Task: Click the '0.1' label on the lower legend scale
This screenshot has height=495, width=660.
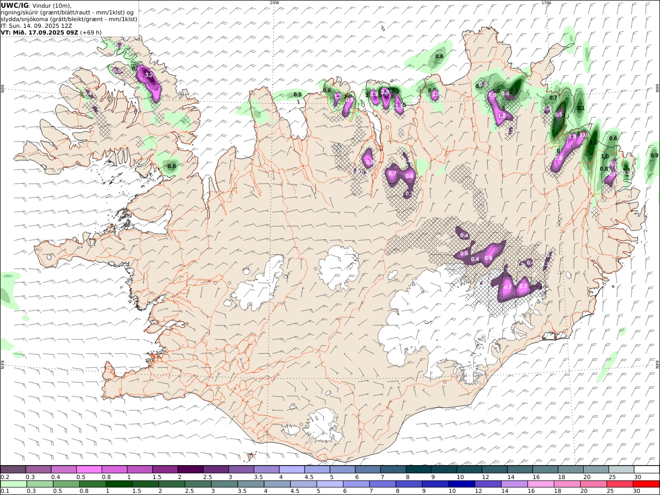Action: [5, 491]
